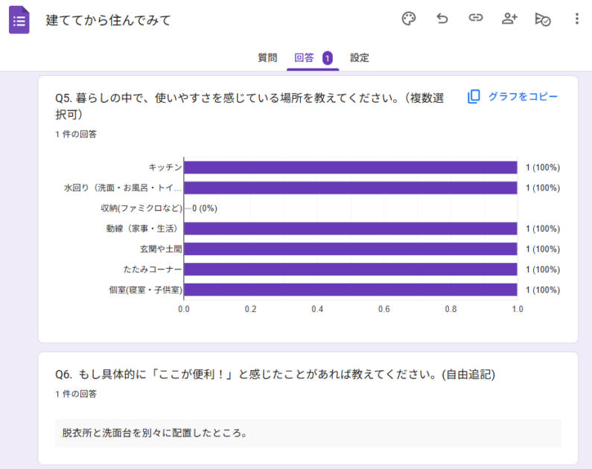Image resolution: width=592 pixels, height=469 pixels.
Task: Copy the responder link icon
Action: (x=476, y=19)
